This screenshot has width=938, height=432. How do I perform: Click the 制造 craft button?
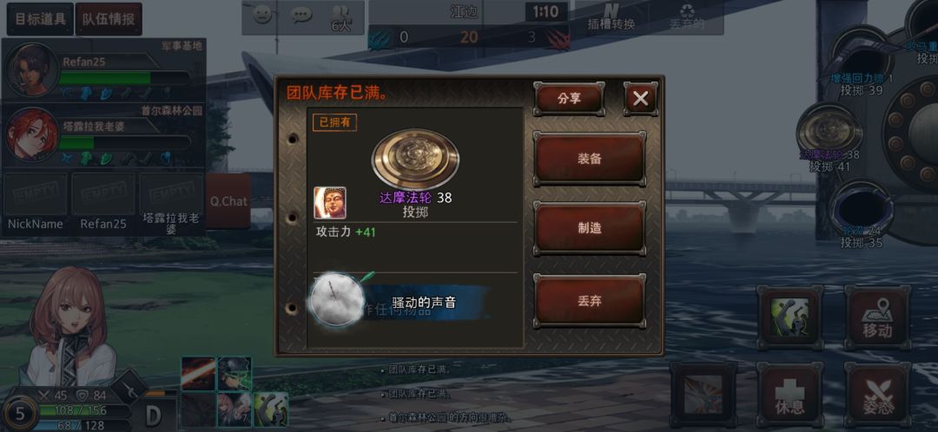tap(589, 228)
